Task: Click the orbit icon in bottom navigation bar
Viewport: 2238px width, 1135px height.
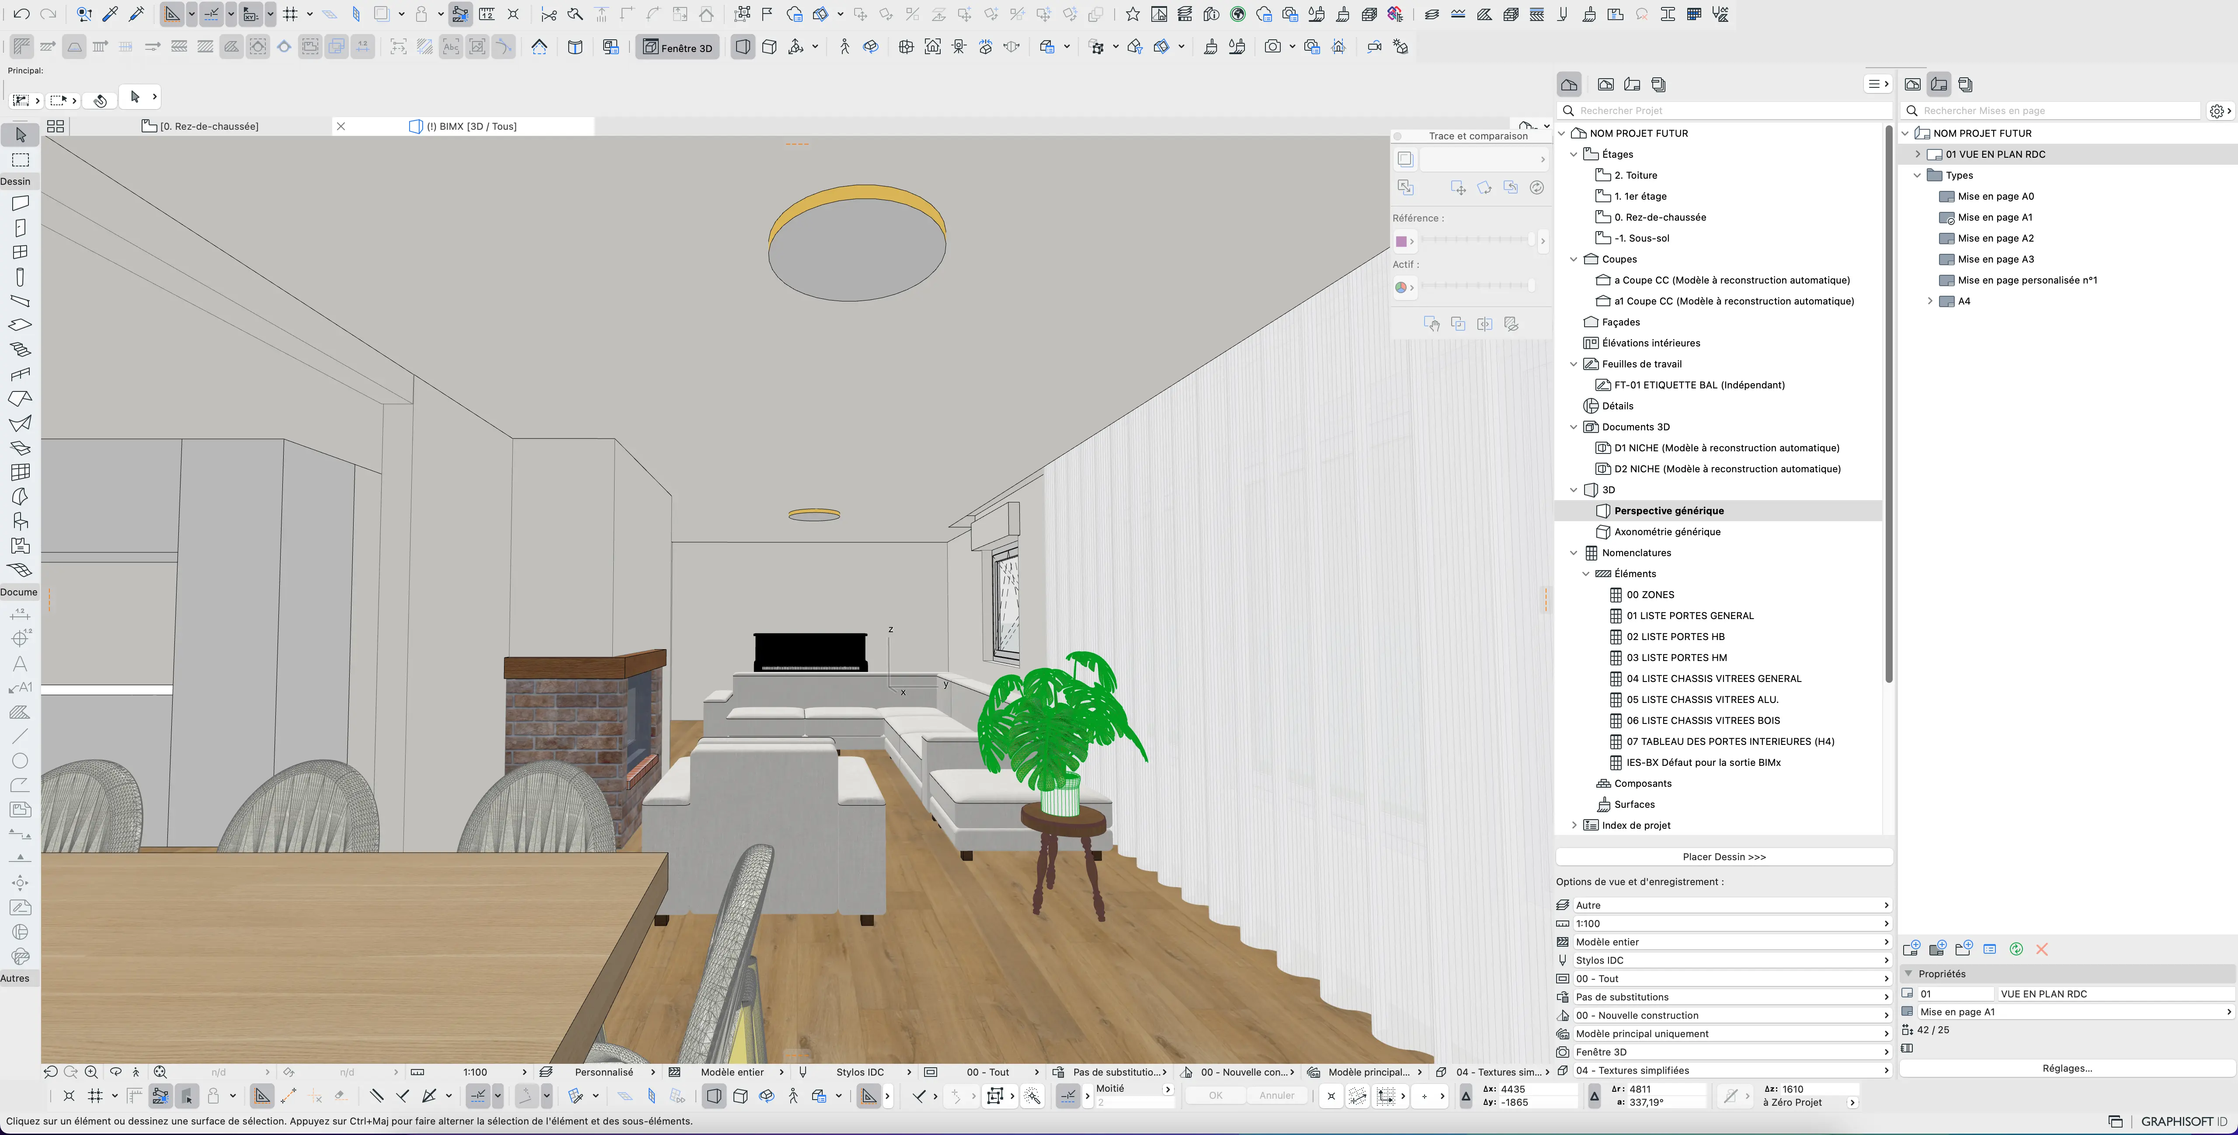Action: click(x=115, y=1073)
